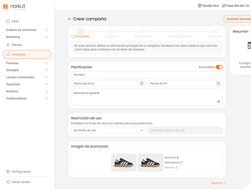Toggle the Acumulable switch

point(219,67)
